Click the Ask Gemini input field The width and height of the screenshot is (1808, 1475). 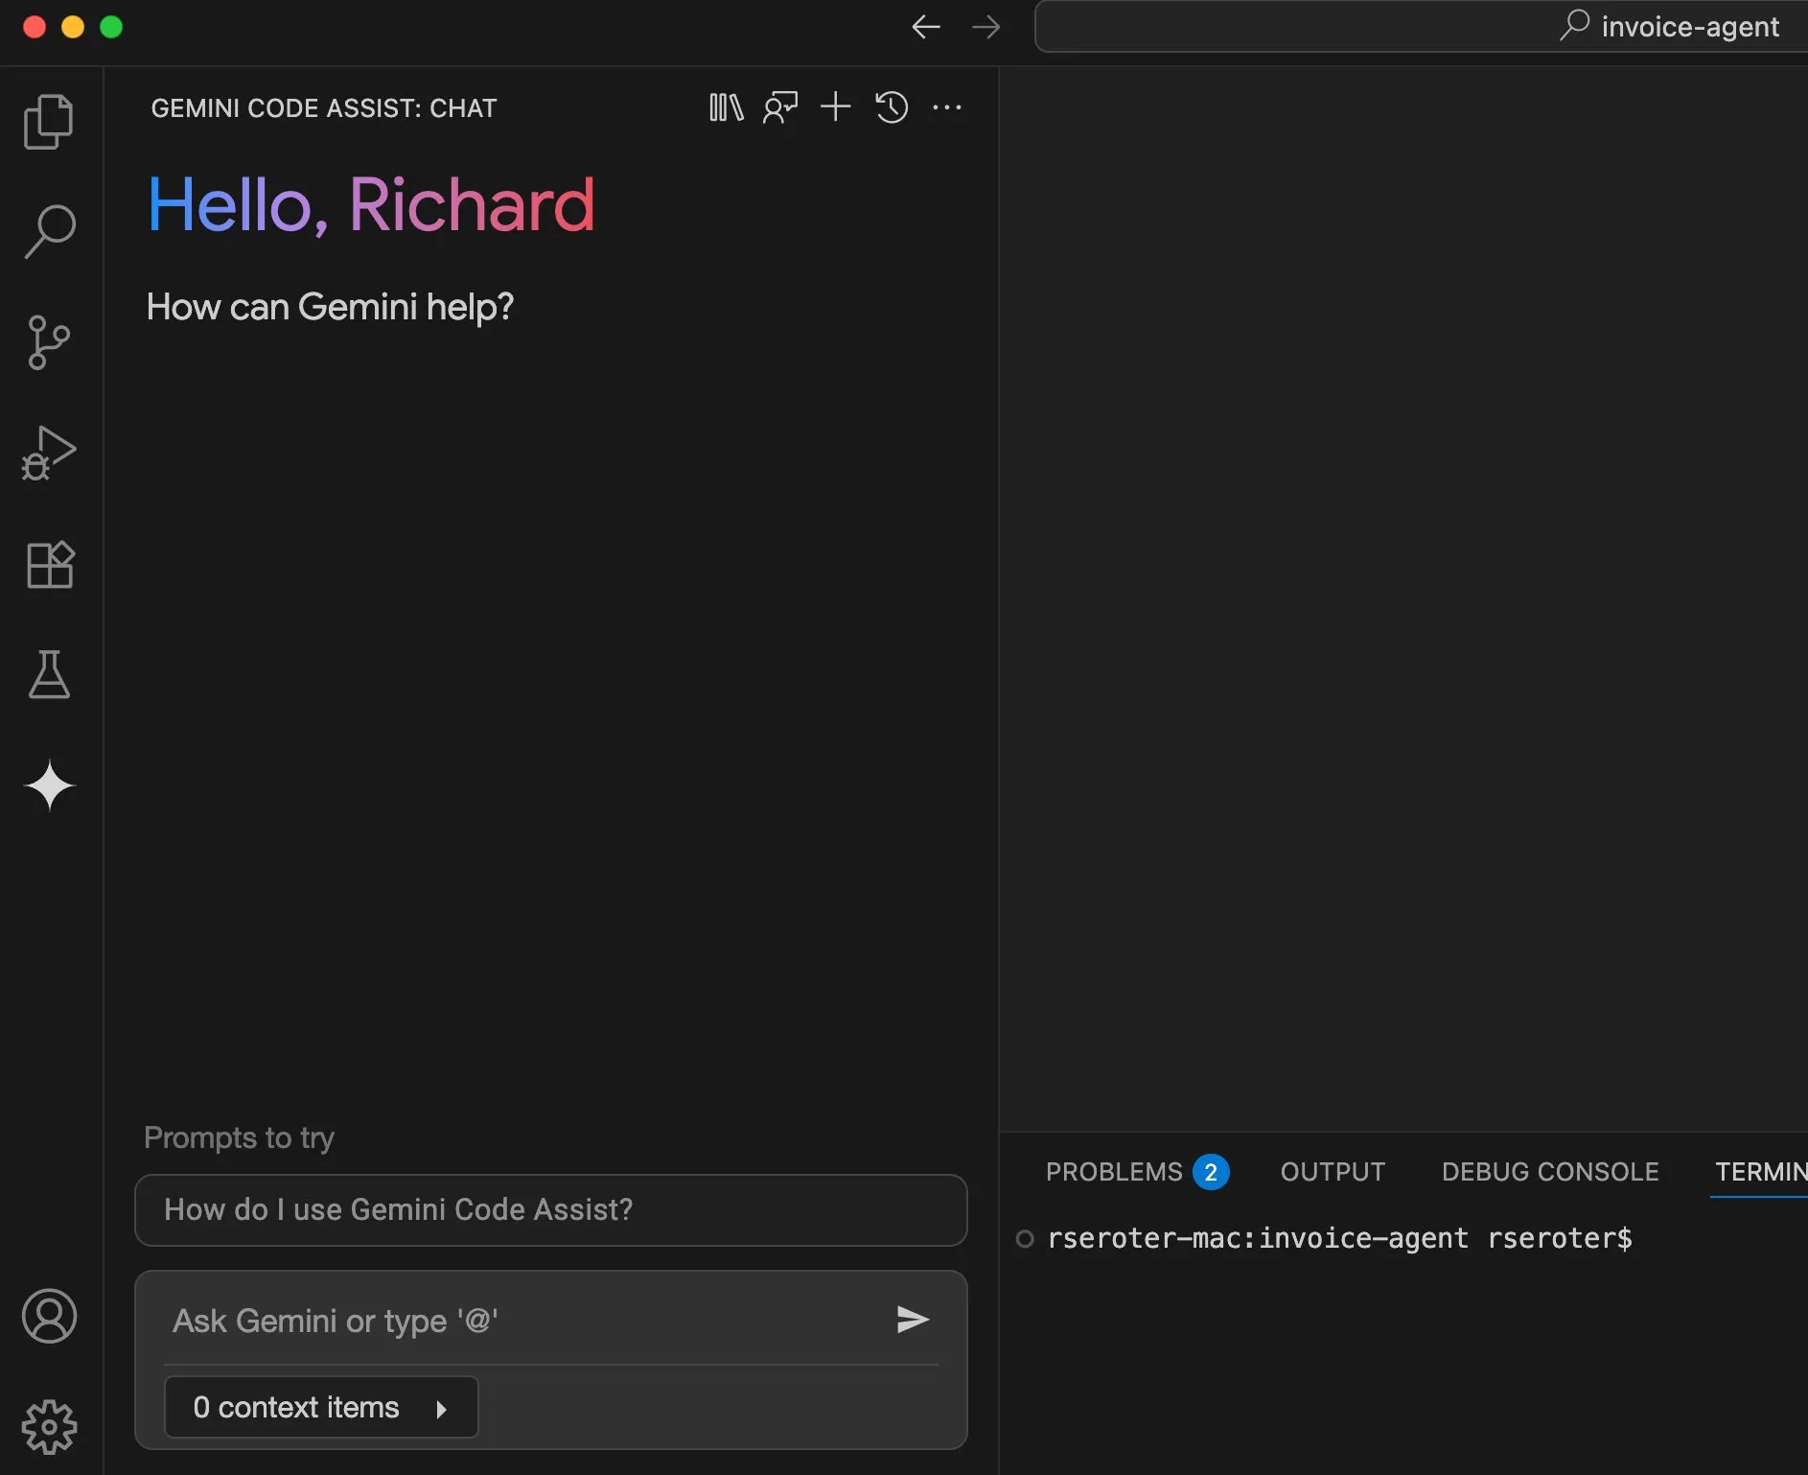(522, 1321)
